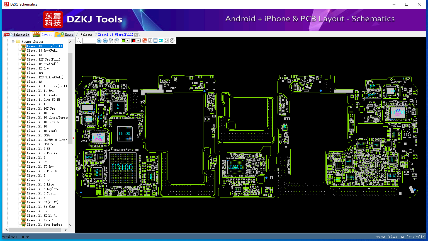Click the tree's horizontal scroll-left arrow
This screenshot has width=428, height=241.
point(7,230)
